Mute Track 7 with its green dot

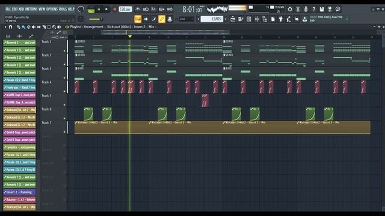(x=64, y=132)
